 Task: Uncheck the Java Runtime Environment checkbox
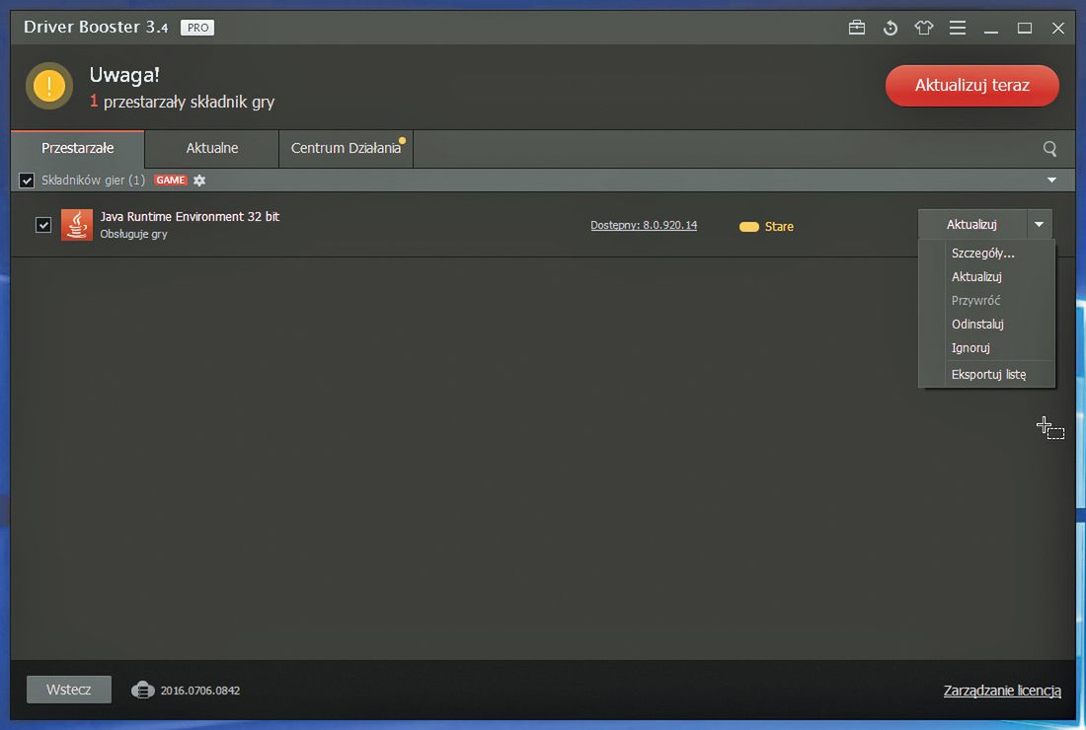42,225
